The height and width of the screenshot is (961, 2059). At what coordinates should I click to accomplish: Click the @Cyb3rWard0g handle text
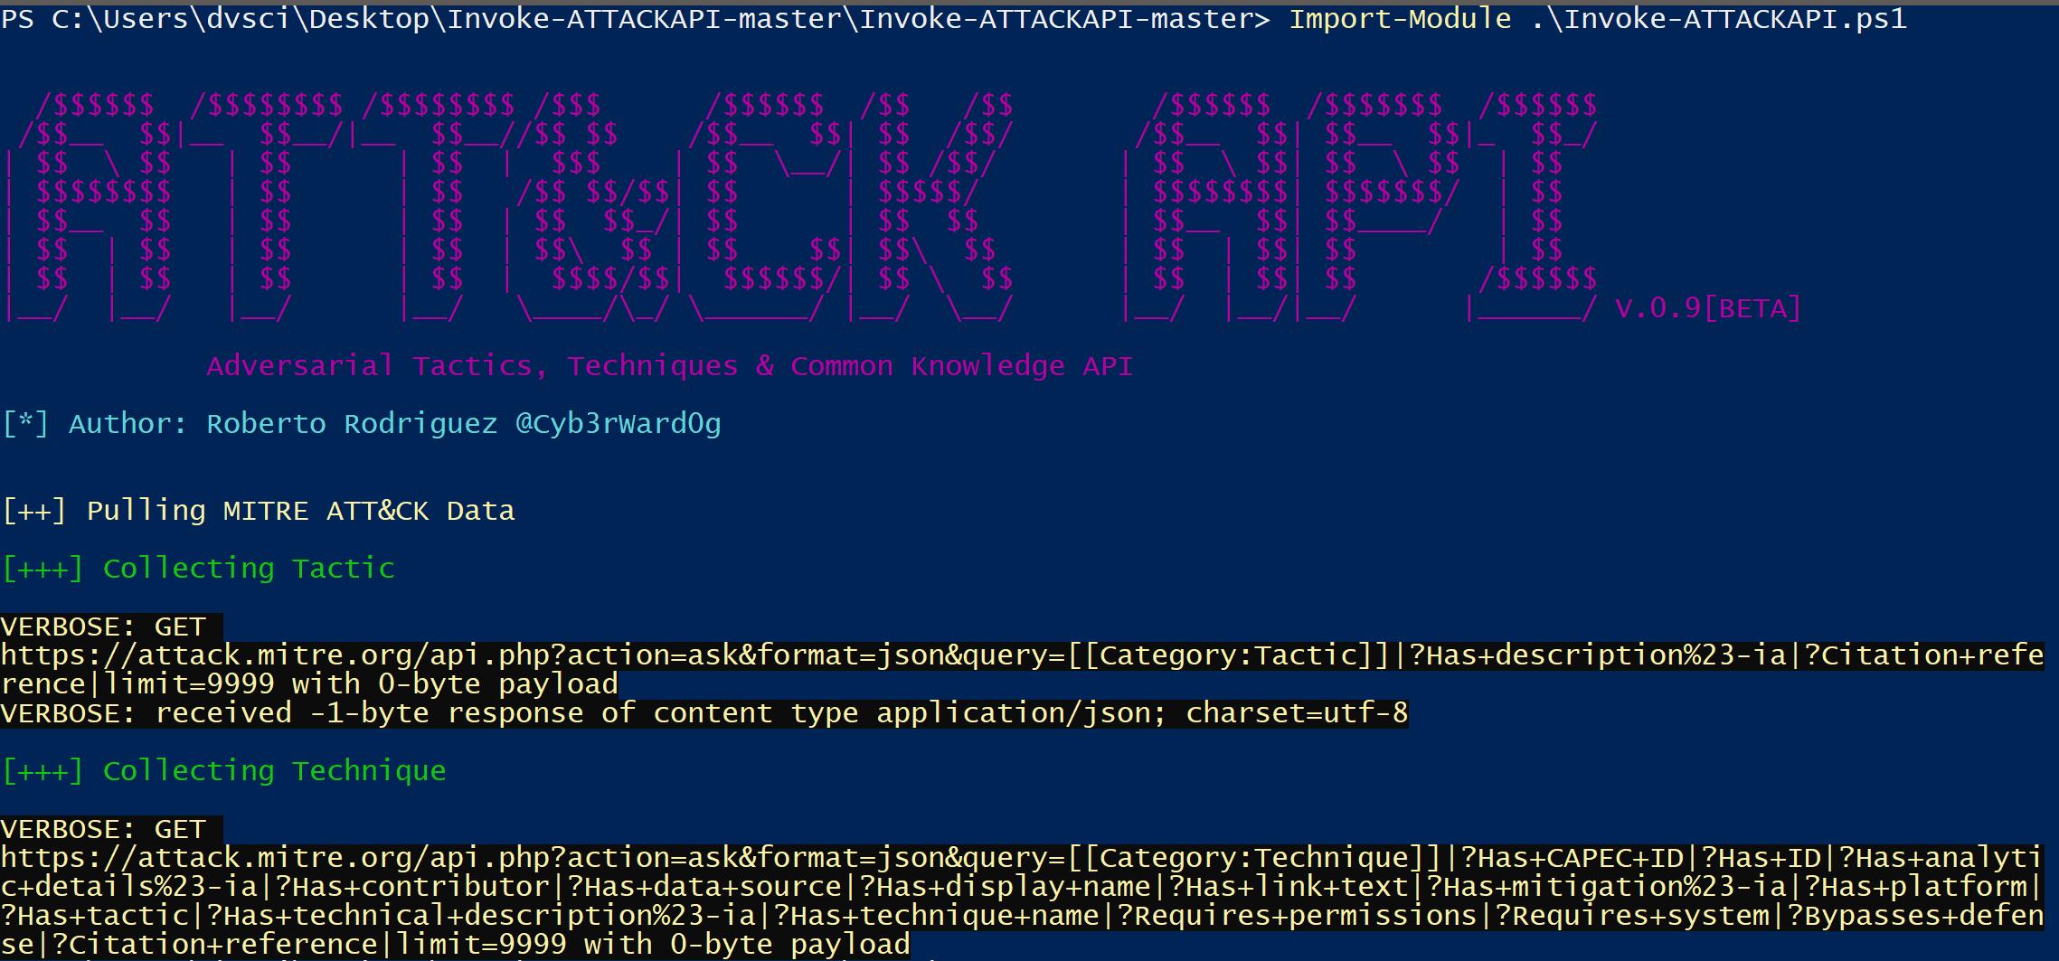click(x=618, y=423)
